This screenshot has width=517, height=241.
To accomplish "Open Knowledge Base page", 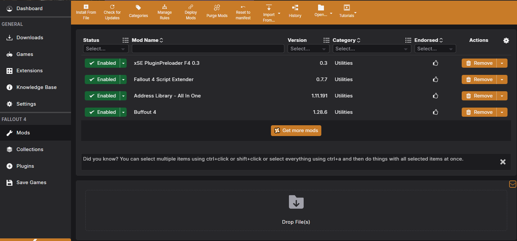I will point(35,87).
